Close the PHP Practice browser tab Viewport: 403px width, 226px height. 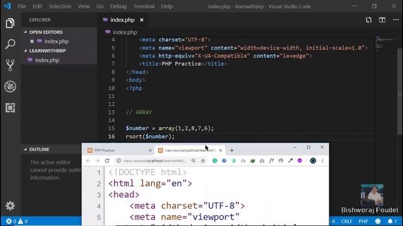pyautogui.click(x=150, y=151)
